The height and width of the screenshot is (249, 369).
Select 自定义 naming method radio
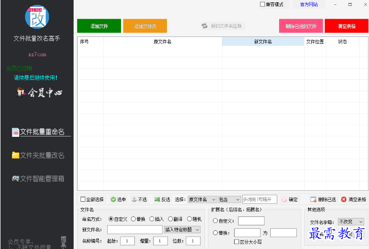click(111, 219)
